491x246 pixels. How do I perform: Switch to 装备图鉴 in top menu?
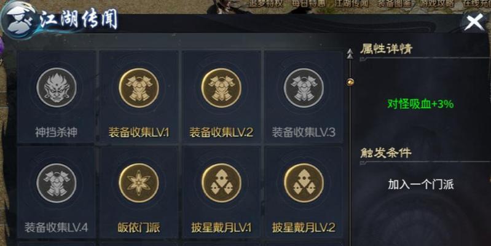[393, 4]
